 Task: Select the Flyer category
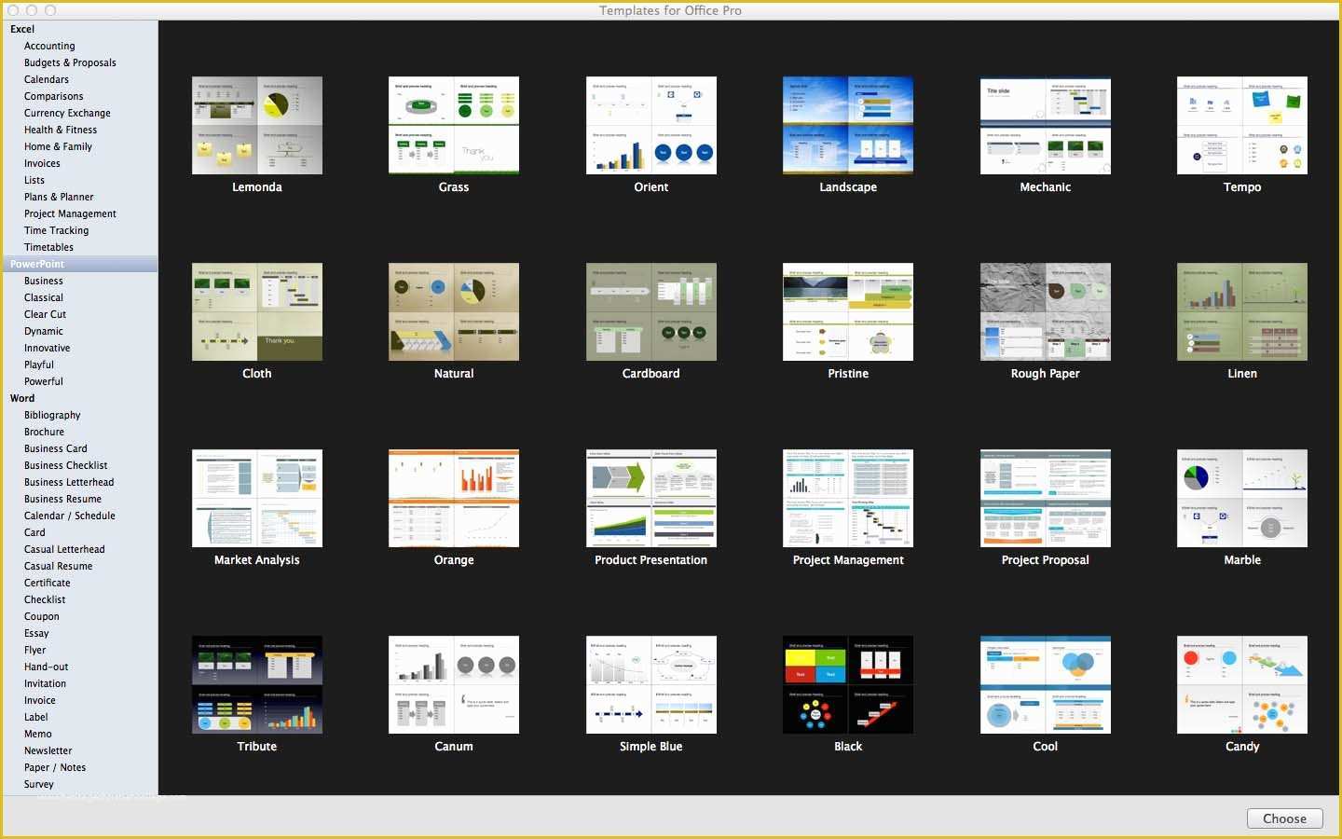pyautogui.click(x=34, y=650)
